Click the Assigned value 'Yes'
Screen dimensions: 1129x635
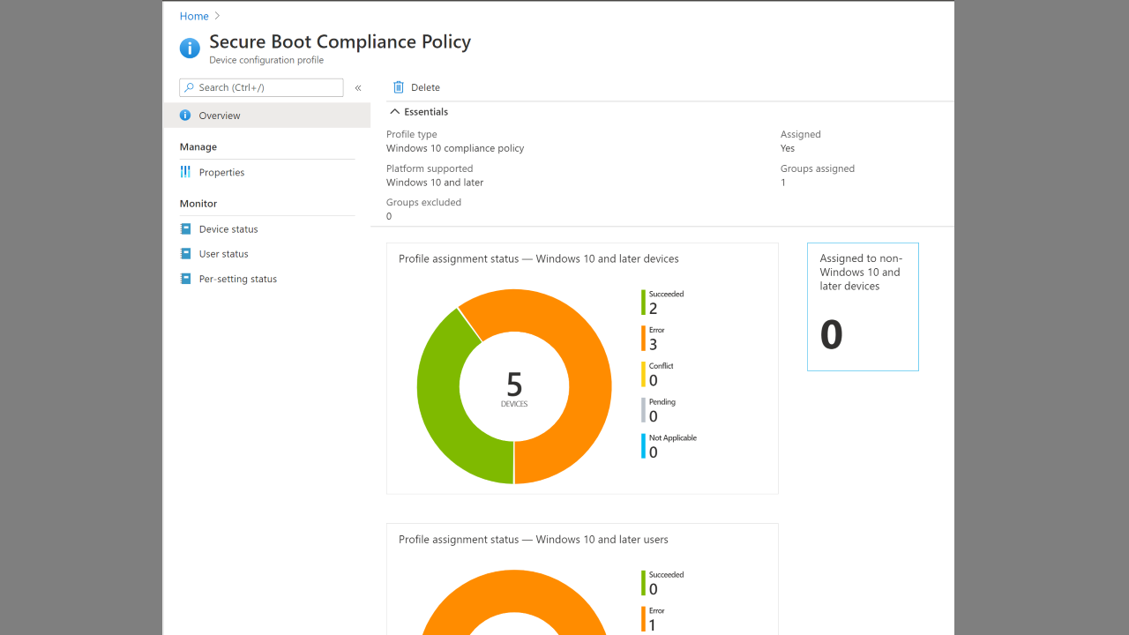pyautogui.click(x=788, y=148)
